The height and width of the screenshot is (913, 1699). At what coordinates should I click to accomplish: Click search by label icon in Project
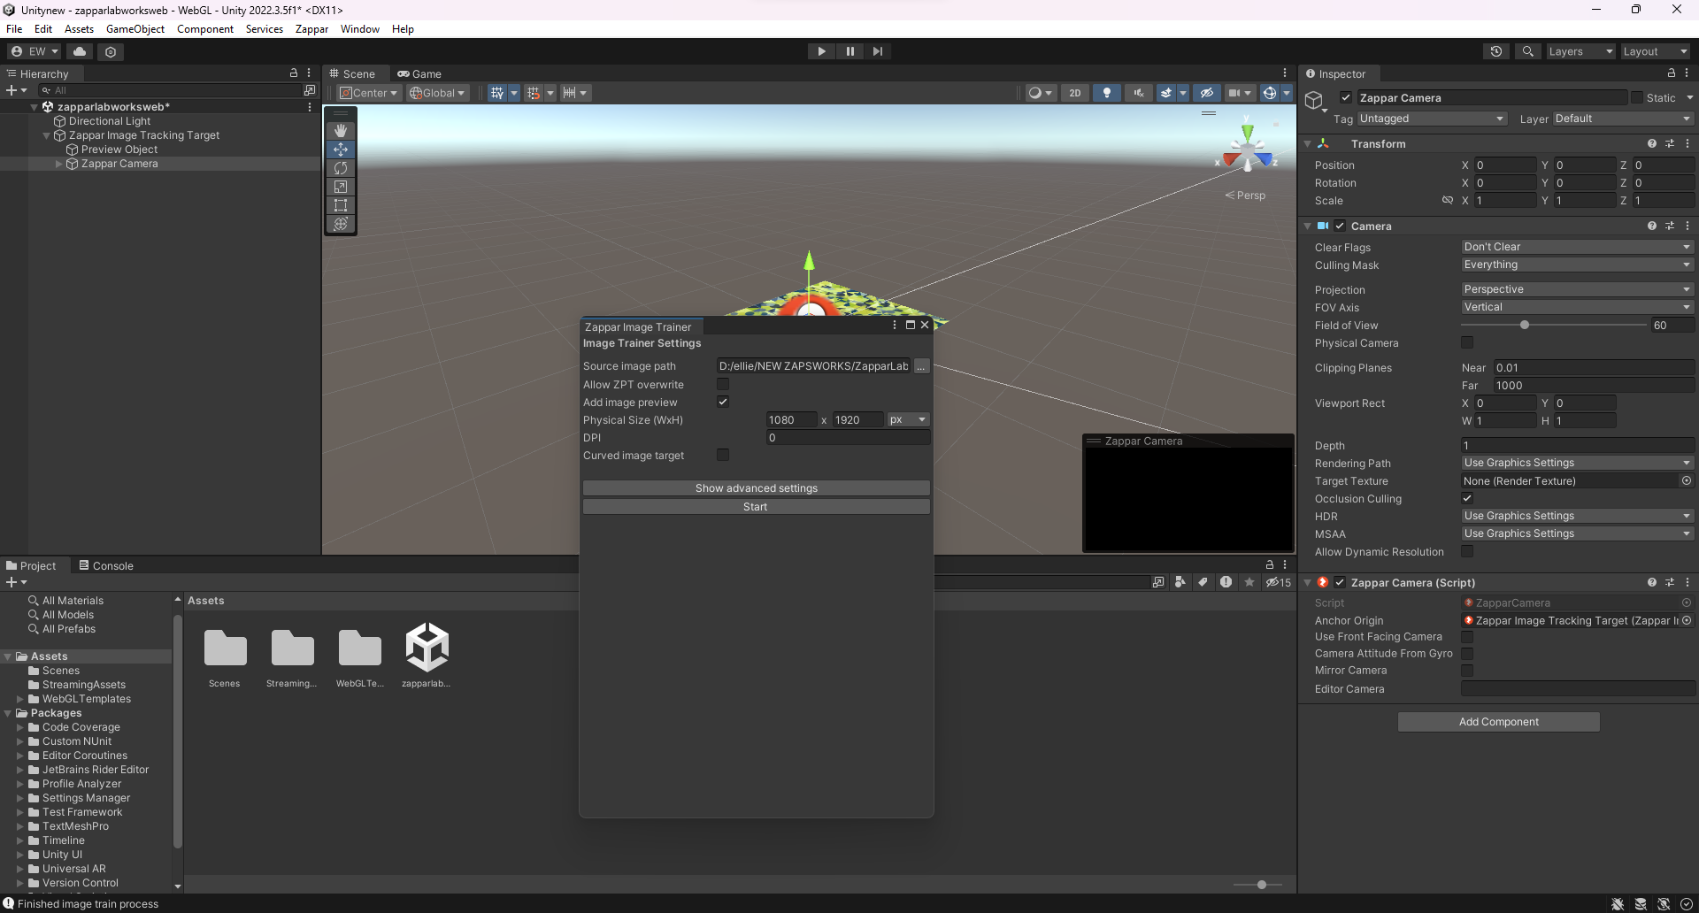[1203, 582]
